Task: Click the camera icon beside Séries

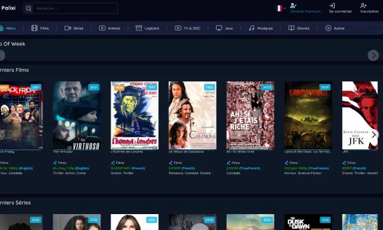Action: (x=68, y=28)
